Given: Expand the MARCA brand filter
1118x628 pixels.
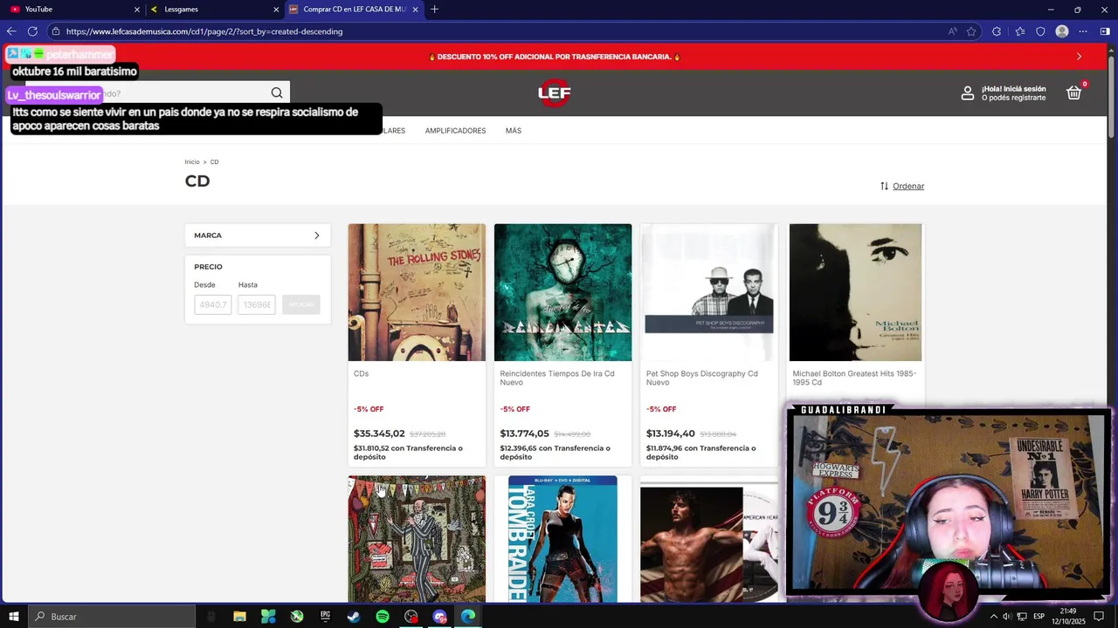Looking at the screenshot, I should 258,235.
